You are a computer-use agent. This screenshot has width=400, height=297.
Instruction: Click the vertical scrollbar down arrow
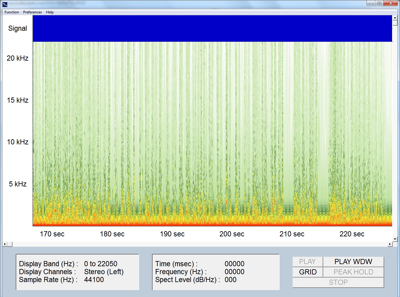(395, 239)
